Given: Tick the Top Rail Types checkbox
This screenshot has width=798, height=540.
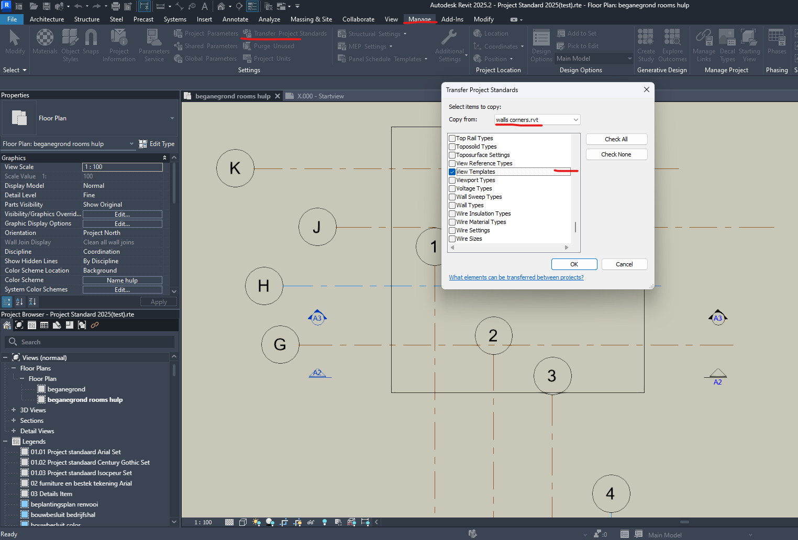Looking at the screenshot, I should point(452,138).
